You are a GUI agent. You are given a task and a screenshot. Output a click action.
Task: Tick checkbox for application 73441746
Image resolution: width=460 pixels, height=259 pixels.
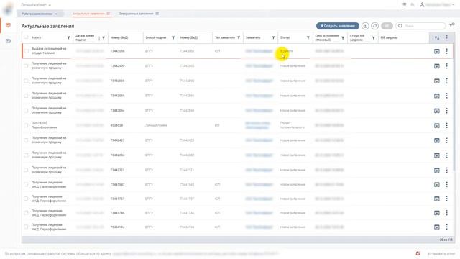(26, 213)
